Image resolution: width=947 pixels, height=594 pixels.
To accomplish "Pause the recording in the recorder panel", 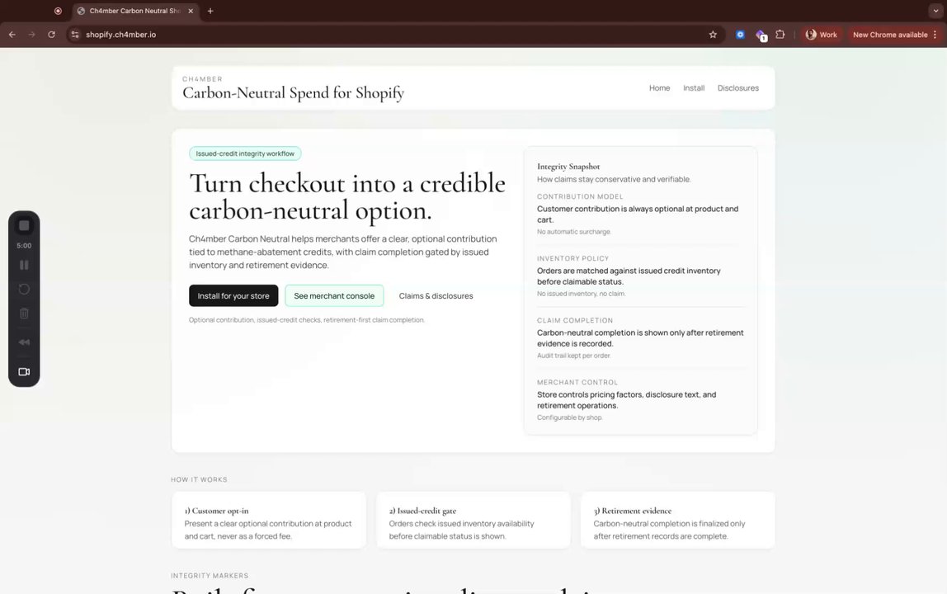I will click(24, 265).
